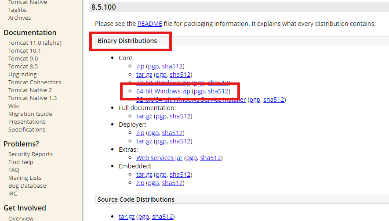The image size is (389, 221).
Task: Open pgp signature for Core zip
Action: (x=153, y=66)
